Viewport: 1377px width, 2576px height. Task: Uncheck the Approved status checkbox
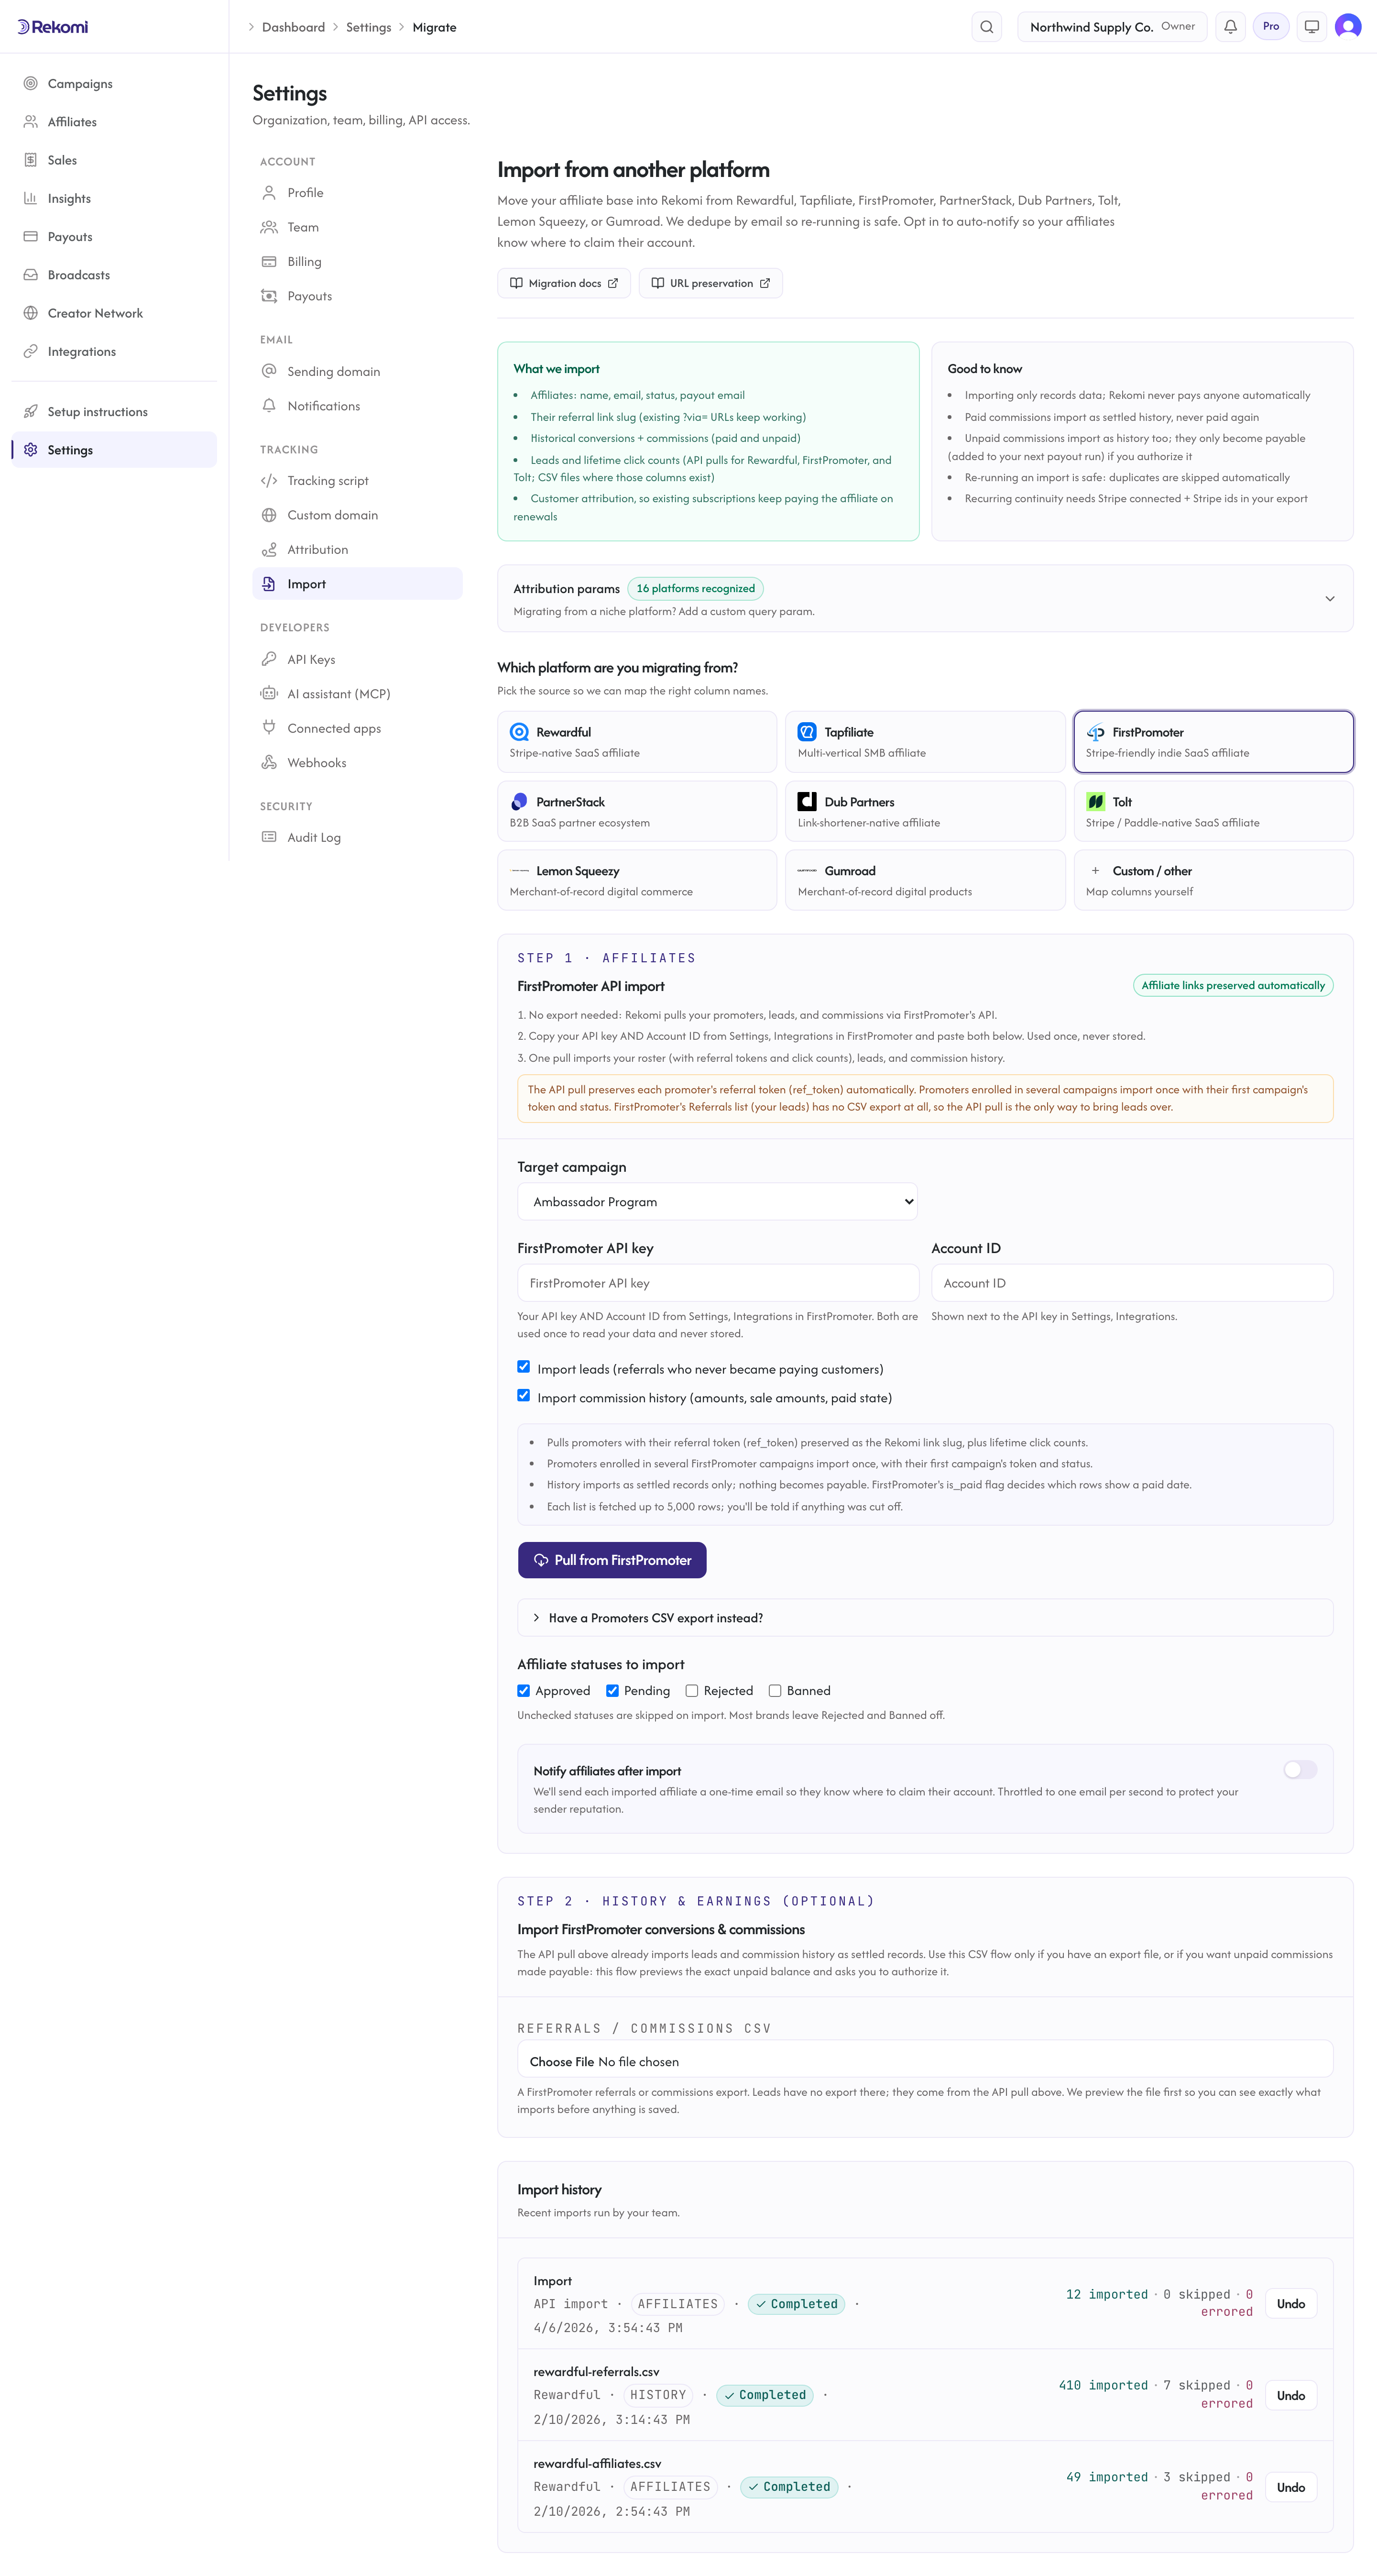click(x=523, y=1691)
